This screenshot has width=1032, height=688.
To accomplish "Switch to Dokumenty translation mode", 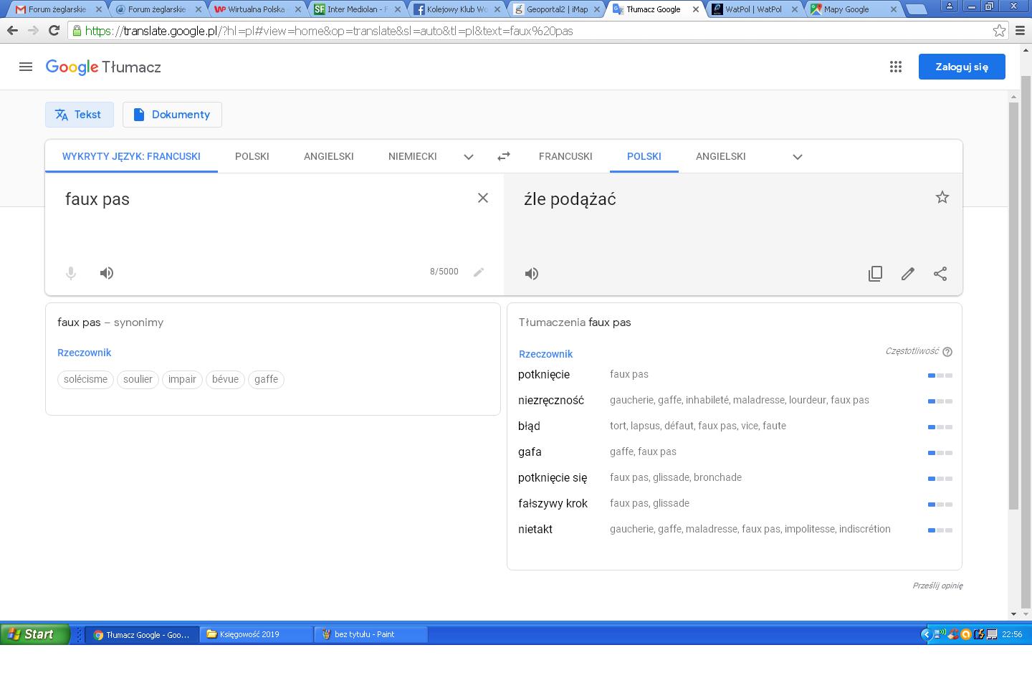I will tap(172, 115).
